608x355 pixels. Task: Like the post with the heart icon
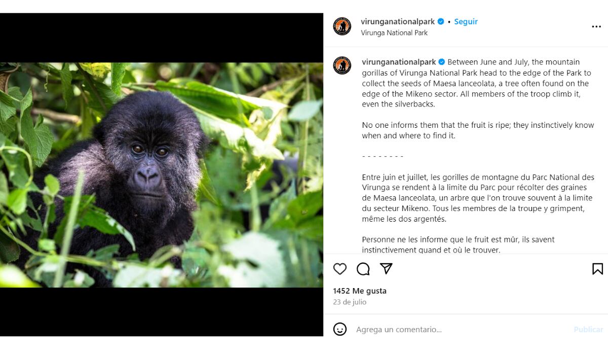[340, 269]
